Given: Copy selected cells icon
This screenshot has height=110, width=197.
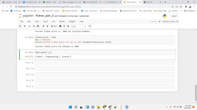Looking at the screenshot, I should pyautogui.click(x=34, y=26).
